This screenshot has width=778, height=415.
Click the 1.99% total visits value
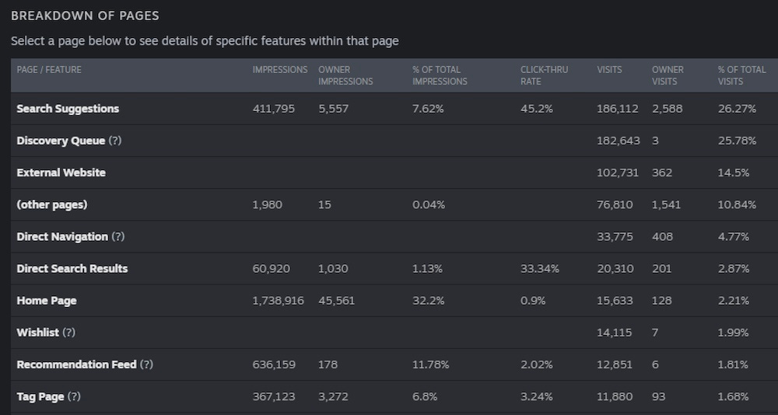coord(734,333)
